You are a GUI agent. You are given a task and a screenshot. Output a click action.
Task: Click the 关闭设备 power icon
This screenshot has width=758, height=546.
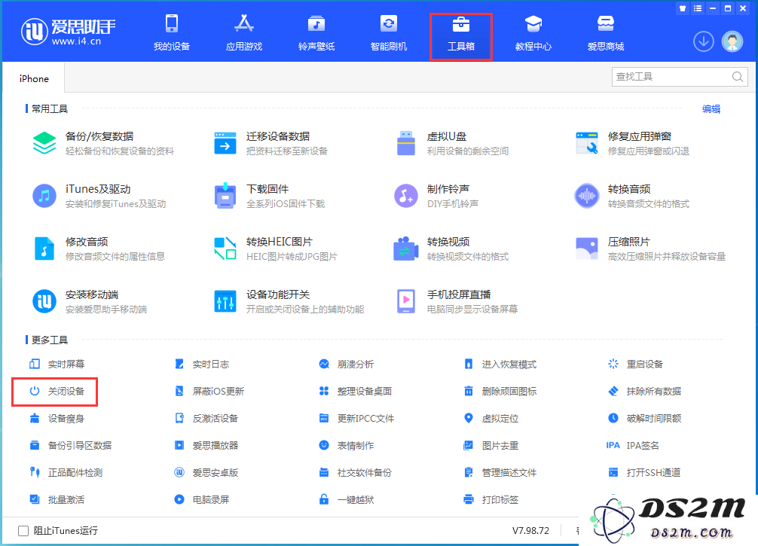pos(35,391)
